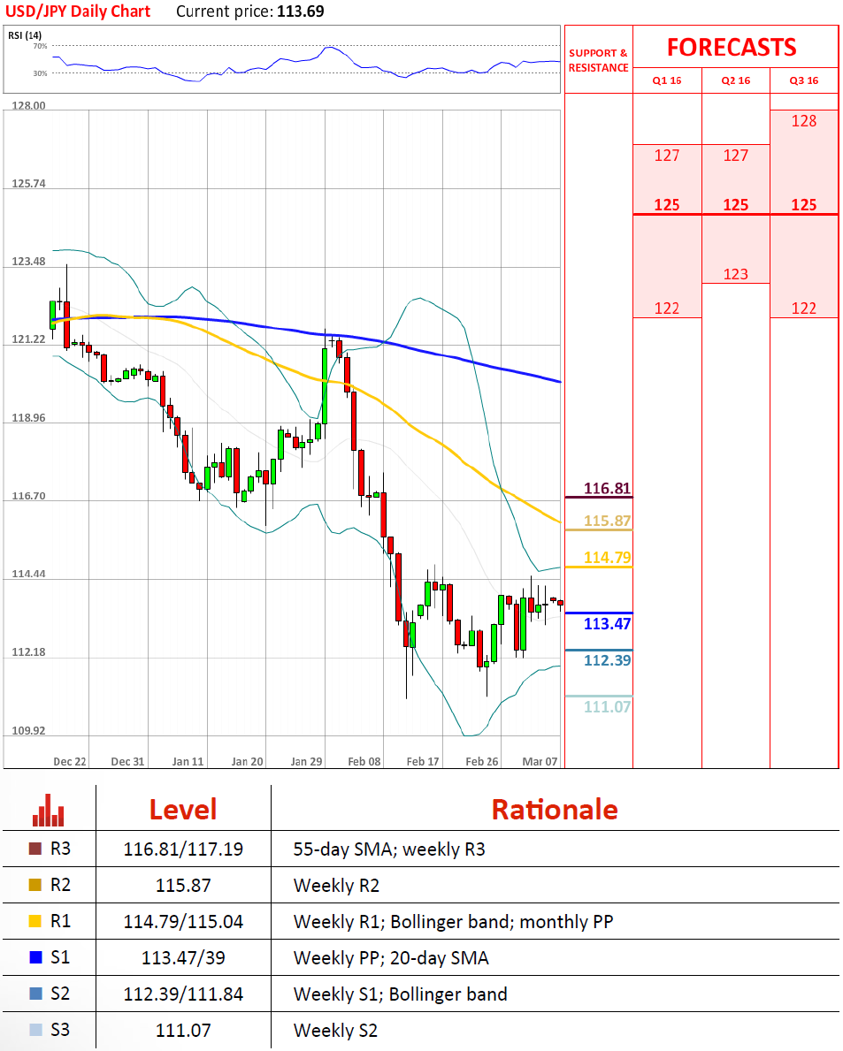Click the USD/JPY Daily Chart title

78,11
